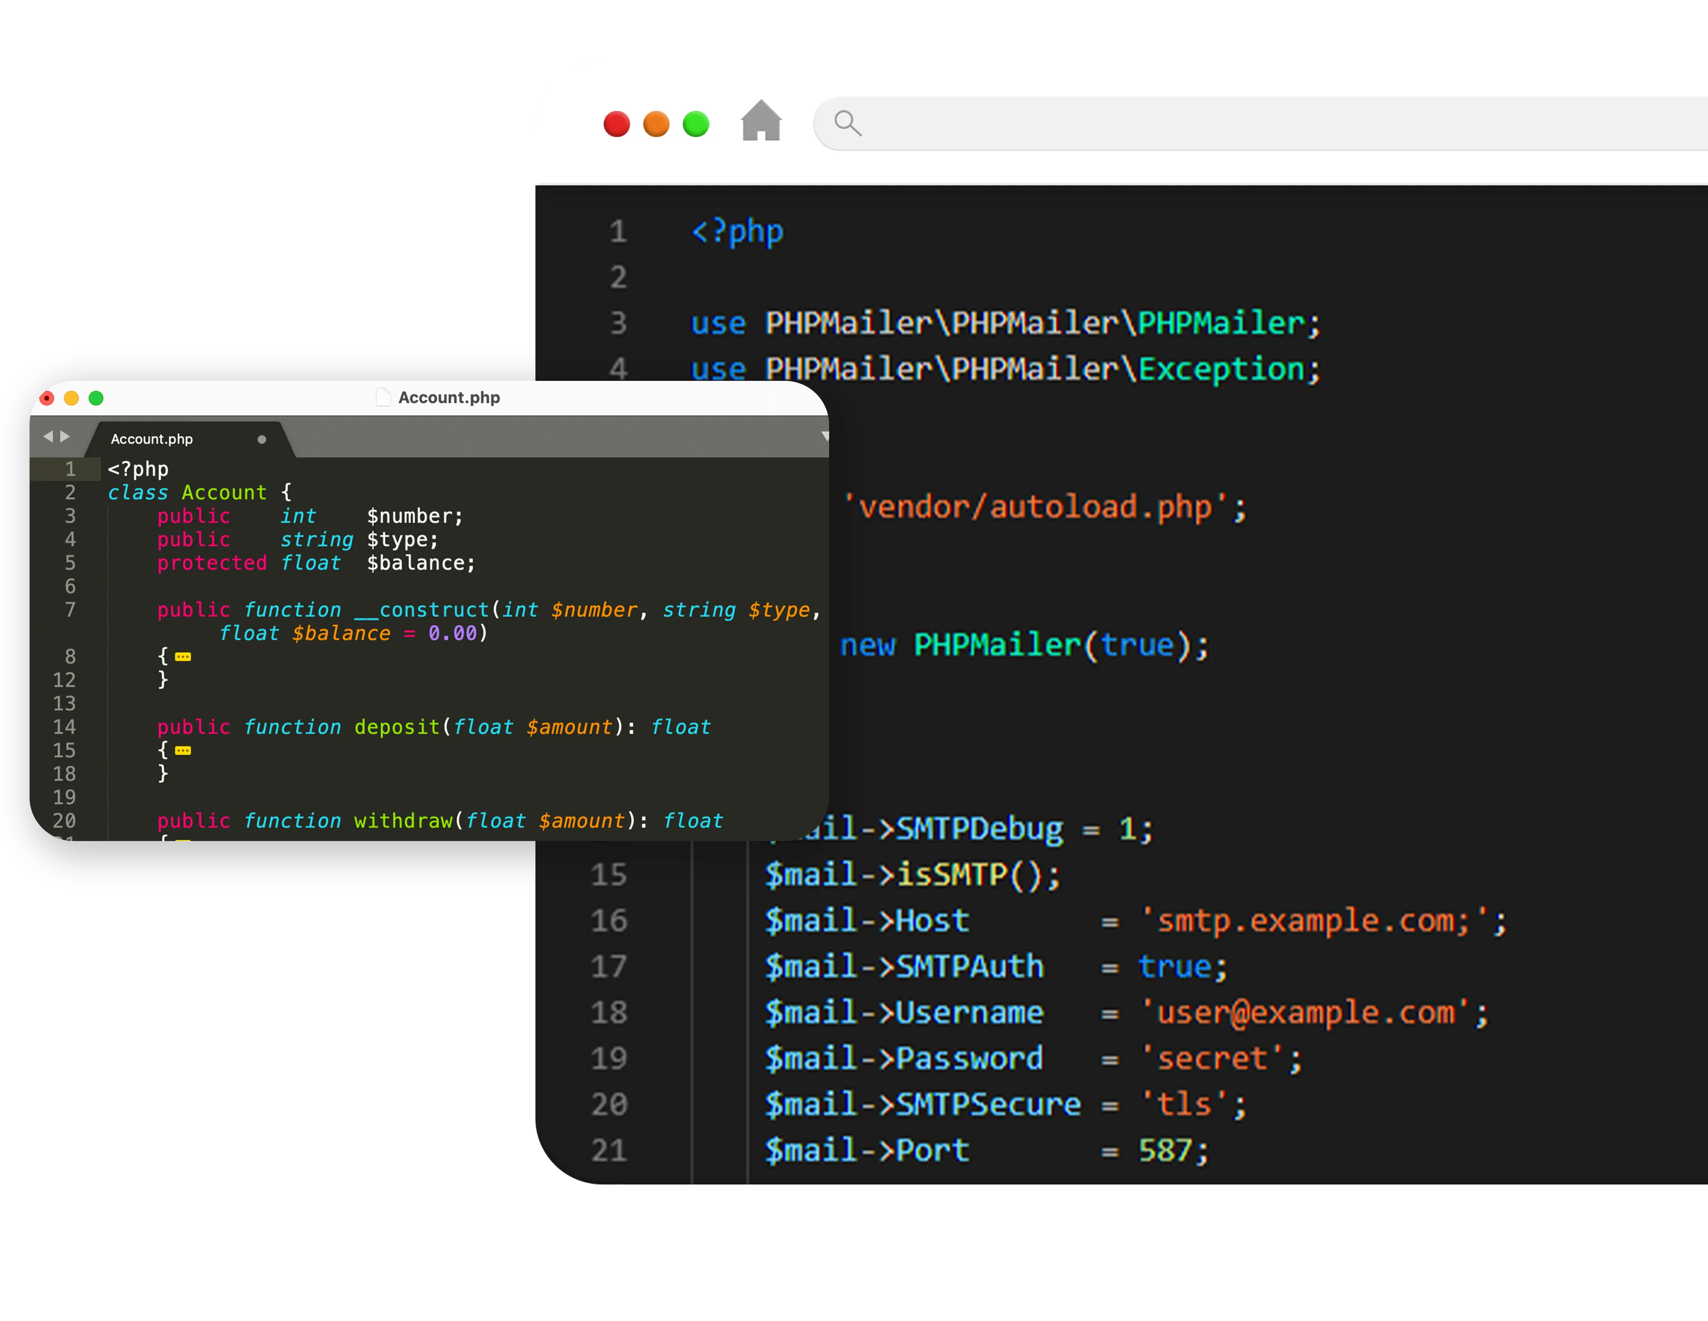Open the tab list dropdown arrow
The image size is (1708, 1321).
pos(824,436)
